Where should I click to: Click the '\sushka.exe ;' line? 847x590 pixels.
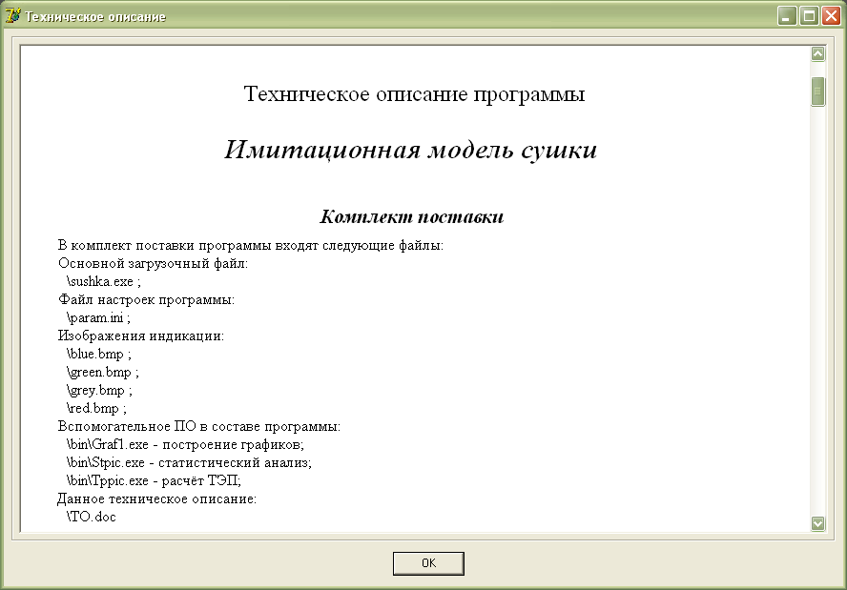coord(104,282)
